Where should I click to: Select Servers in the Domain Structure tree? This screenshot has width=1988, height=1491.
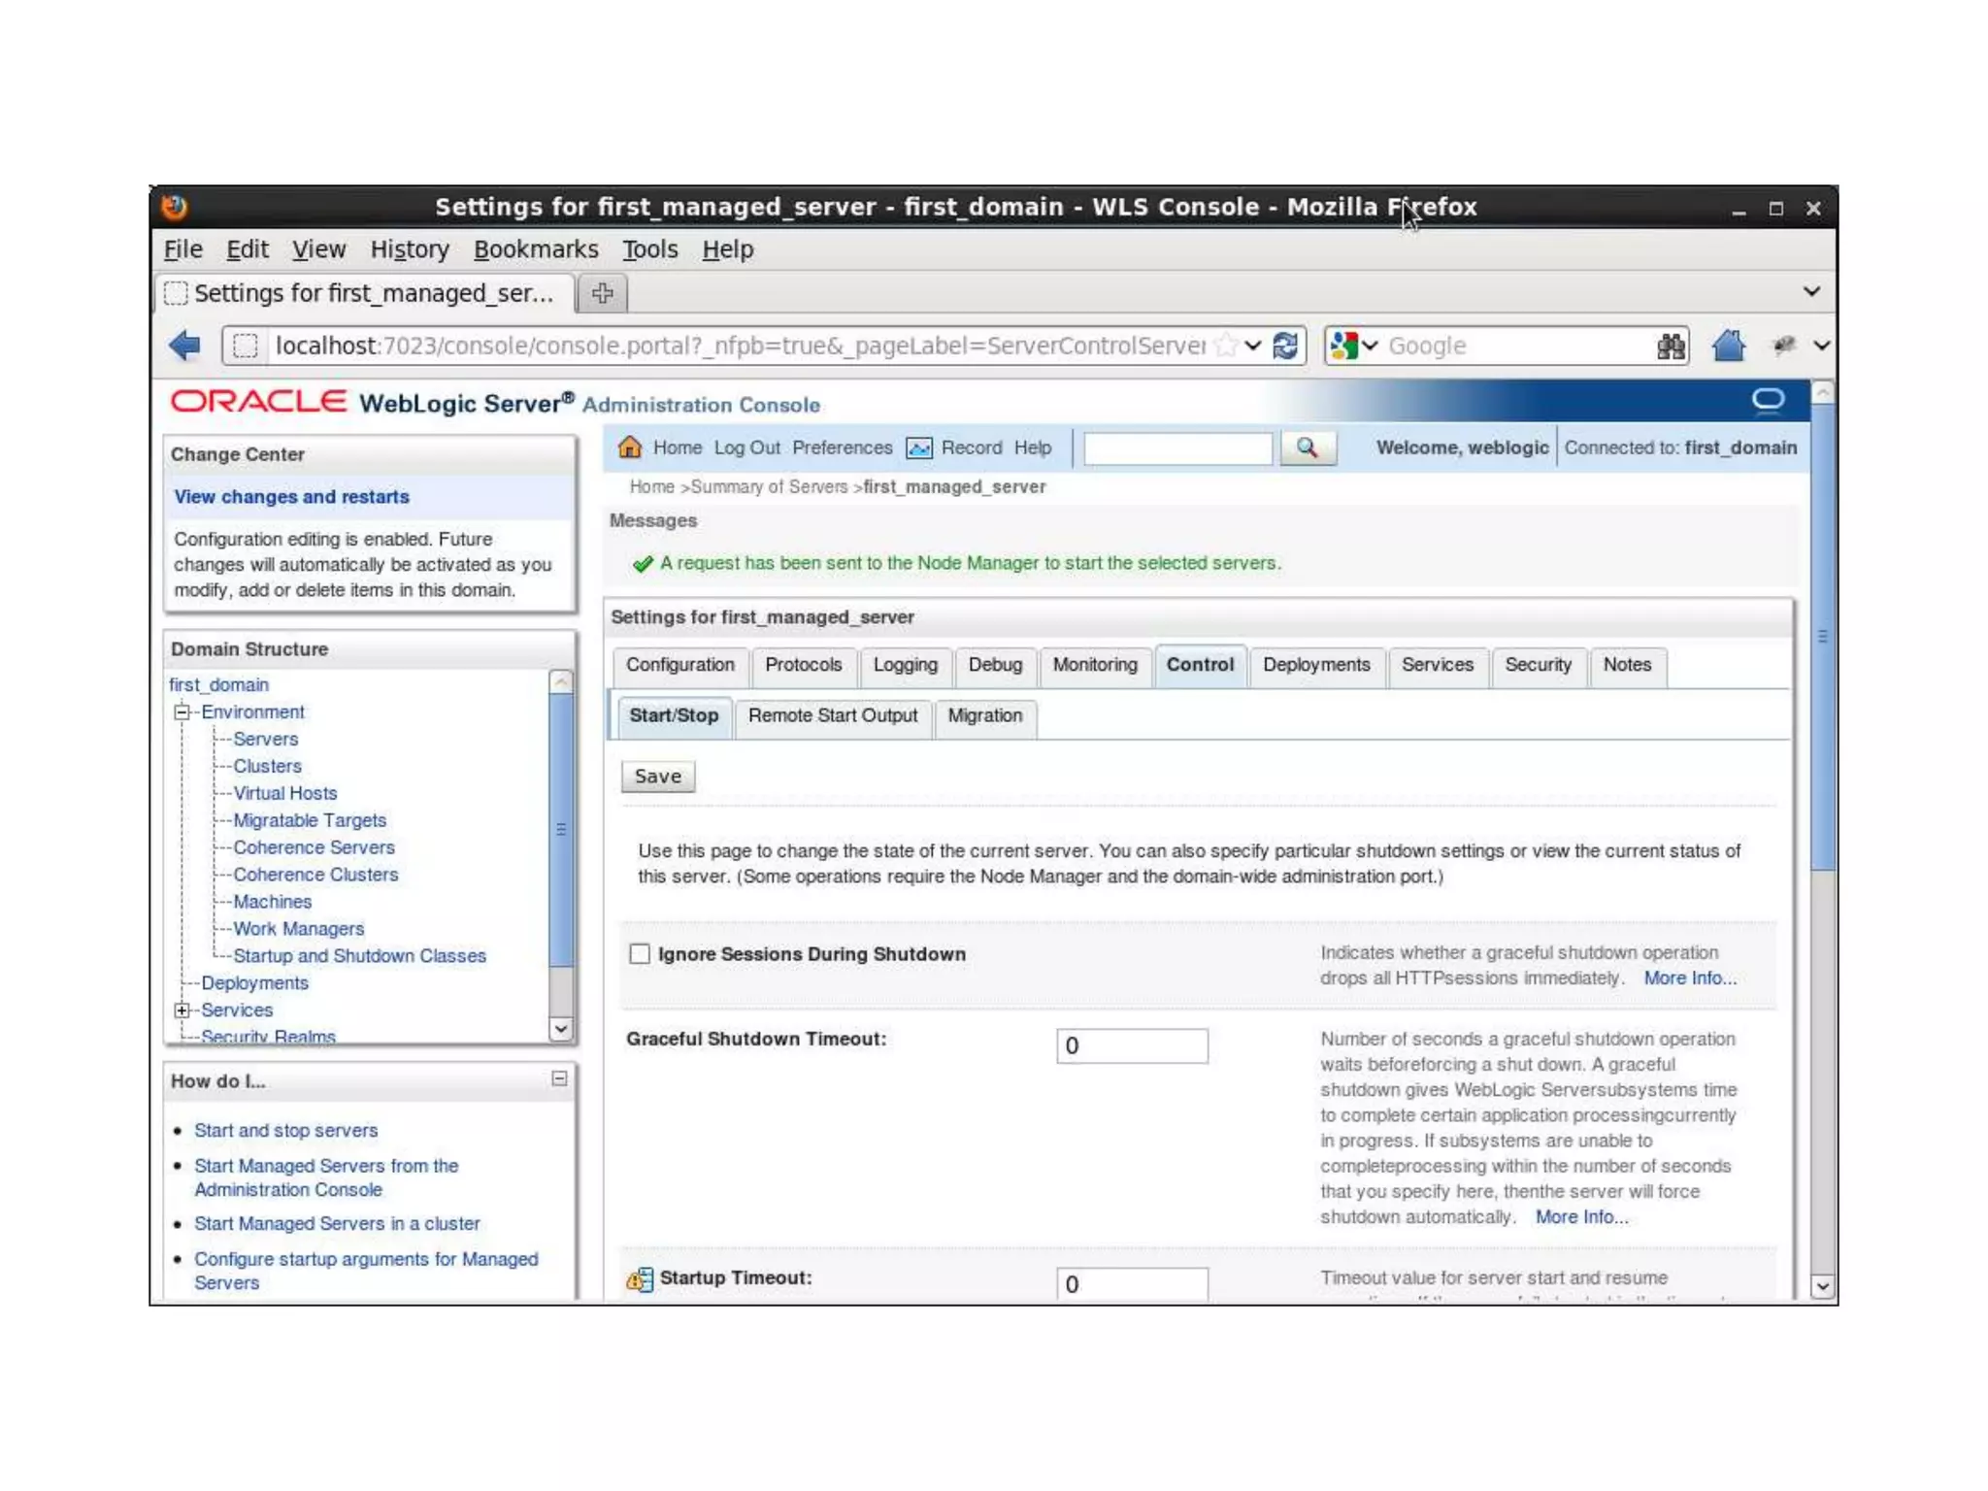(265, 740)
